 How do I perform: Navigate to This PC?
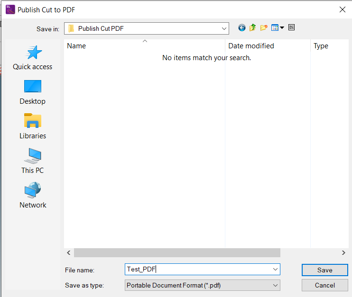click(x=33, y=162)
